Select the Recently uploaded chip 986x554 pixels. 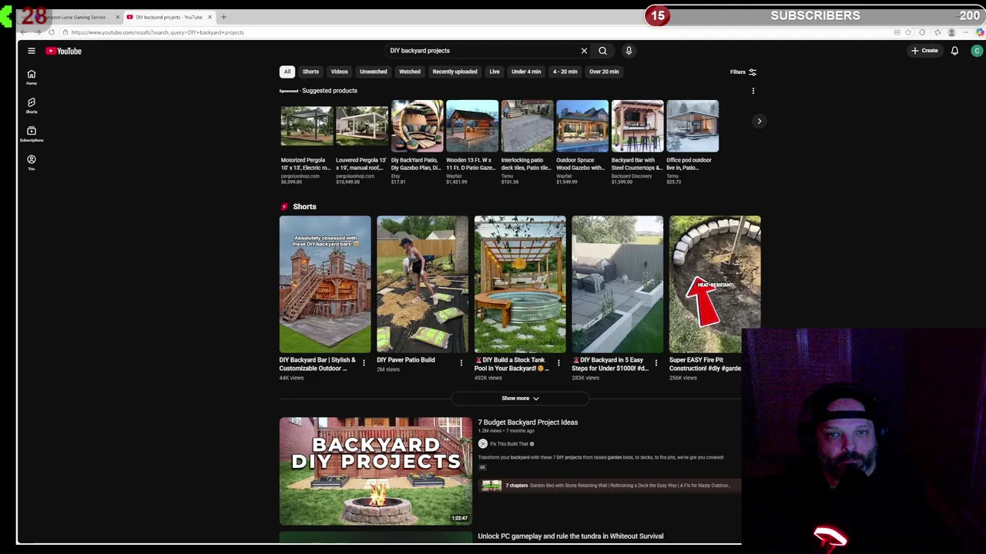pos(454,72)
